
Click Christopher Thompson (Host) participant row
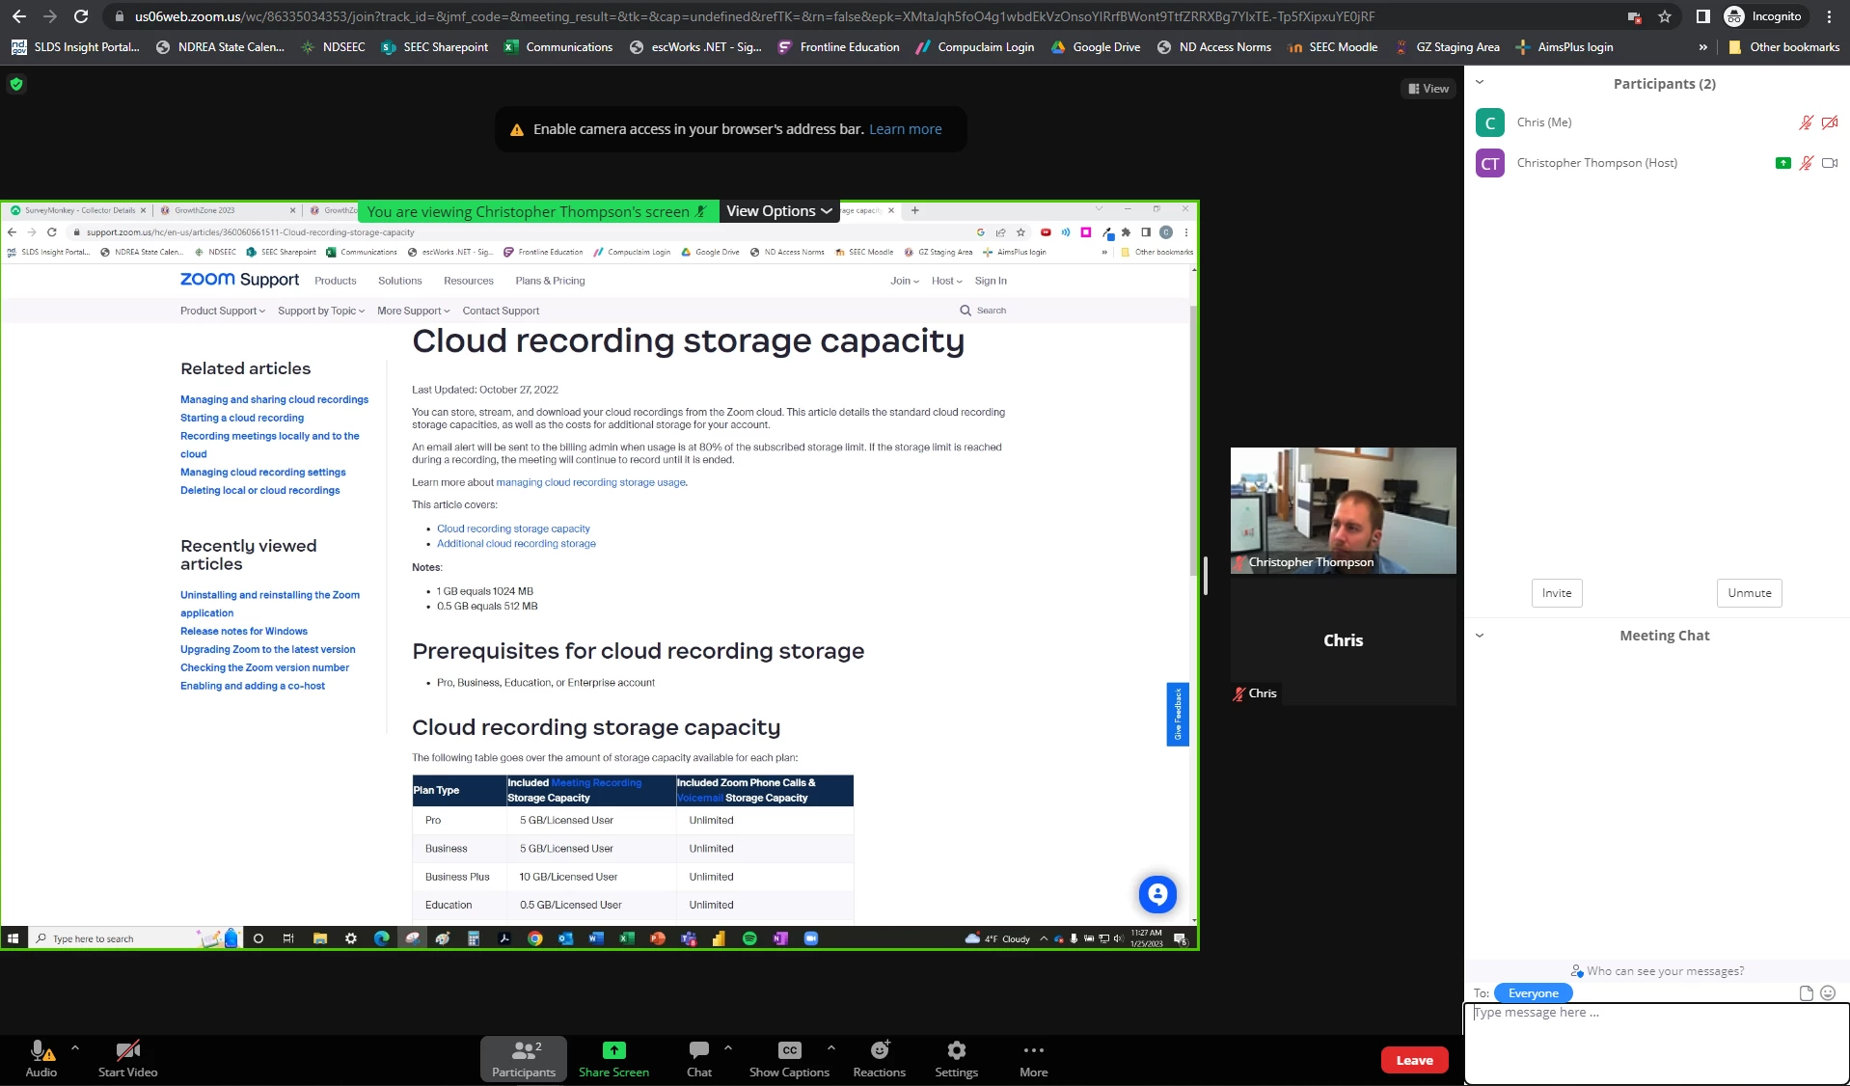pos(1656,163)
